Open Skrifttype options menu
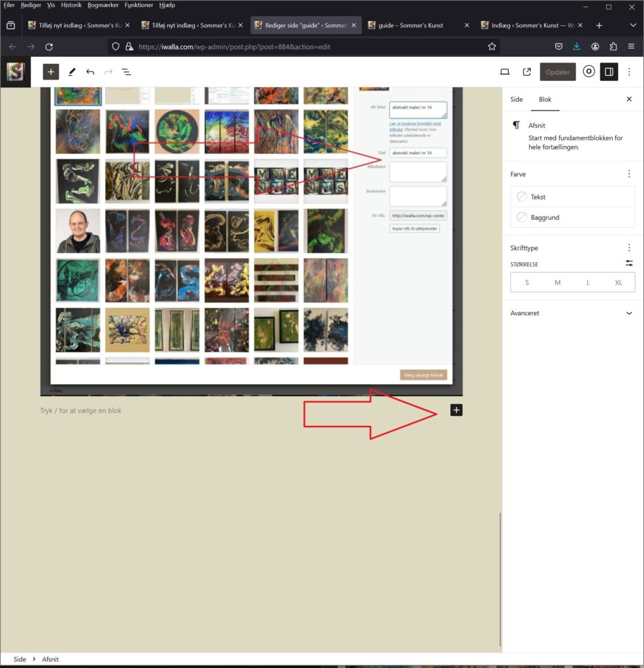Image resolution: width=644 pixels, height=668 pixels. pyautogui.click(x=629, y=248)
